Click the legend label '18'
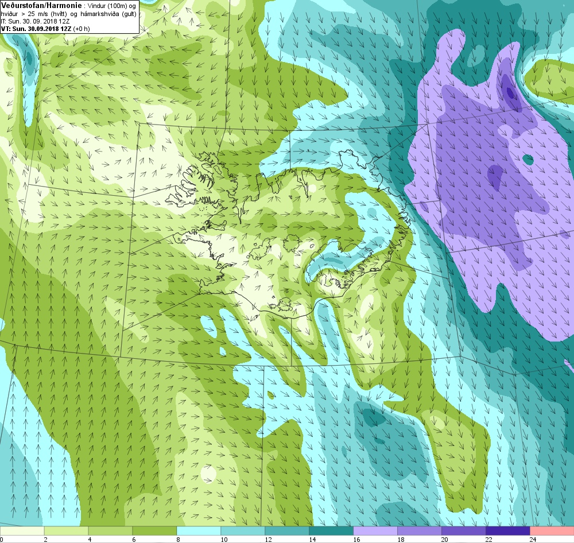This screenshot has width=574, height=543. click(401, 539)
